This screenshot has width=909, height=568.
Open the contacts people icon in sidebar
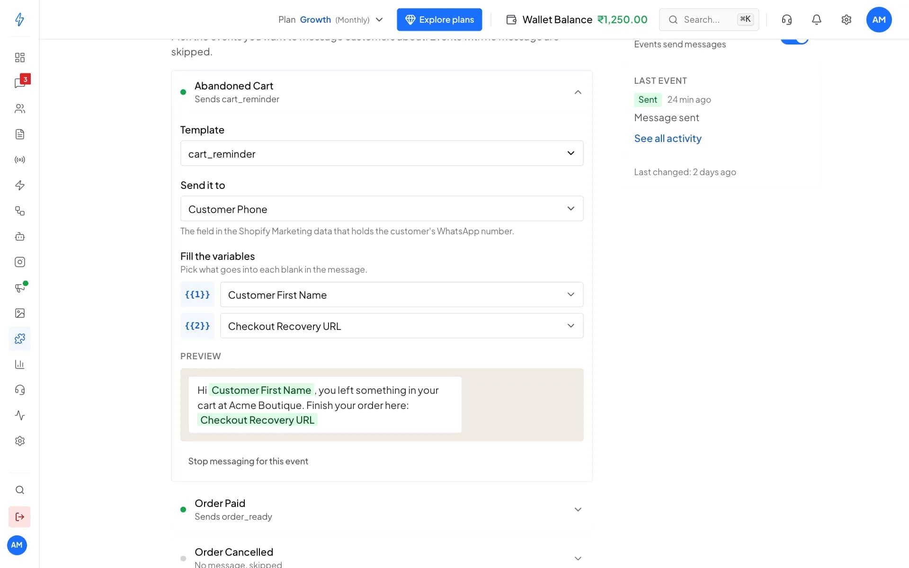pos(19,108)
